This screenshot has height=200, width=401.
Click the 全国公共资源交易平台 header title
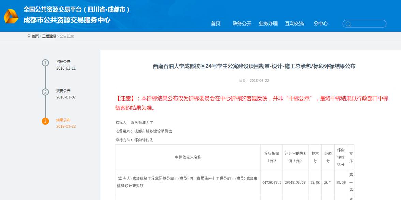click(x=76, y=10)
